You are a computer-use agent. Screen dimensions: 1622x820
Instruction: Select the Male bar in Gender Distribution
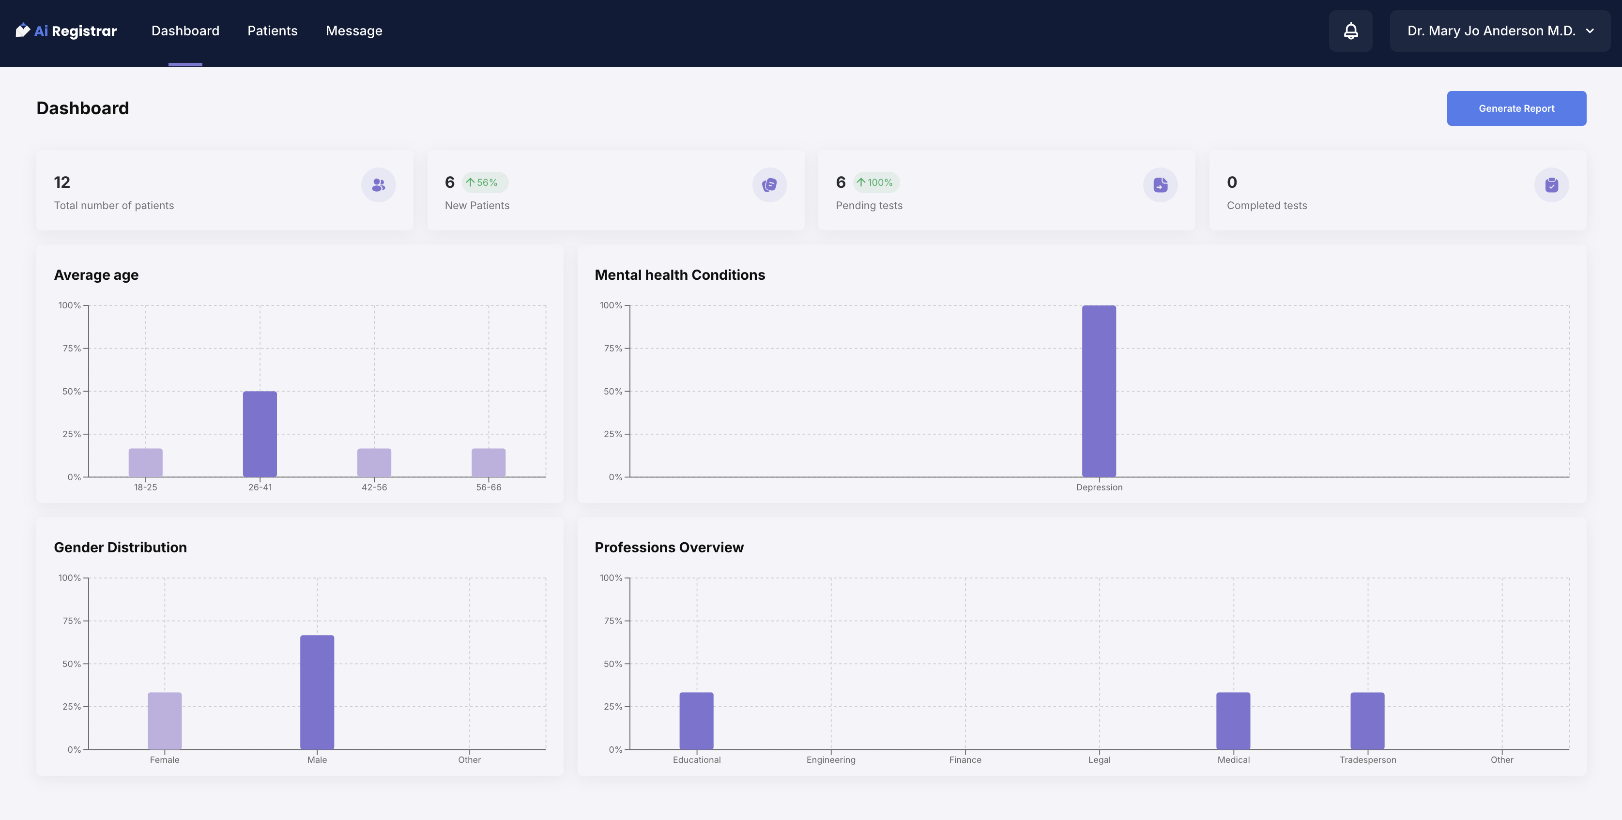317,692
